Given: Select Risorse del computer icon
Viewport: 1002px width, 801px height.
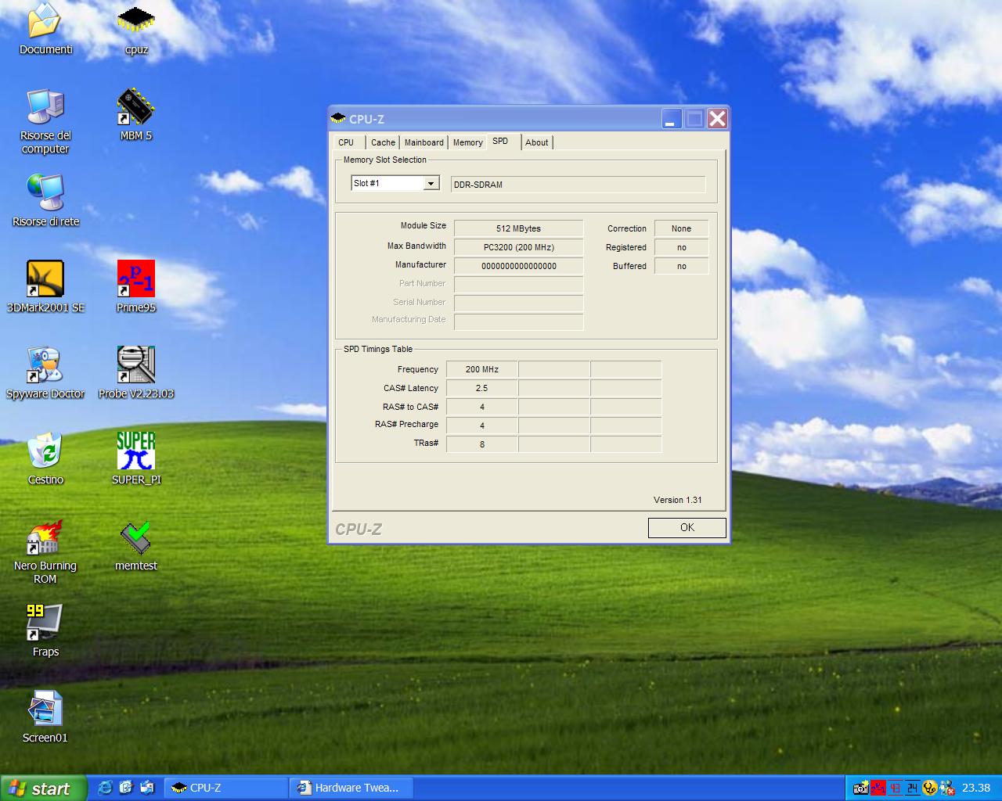Looking at the screenshot, I should pos(45,120).
